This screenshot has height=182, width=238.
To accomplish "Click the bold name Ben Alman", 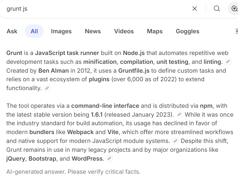I will click(x=53, y=71).
